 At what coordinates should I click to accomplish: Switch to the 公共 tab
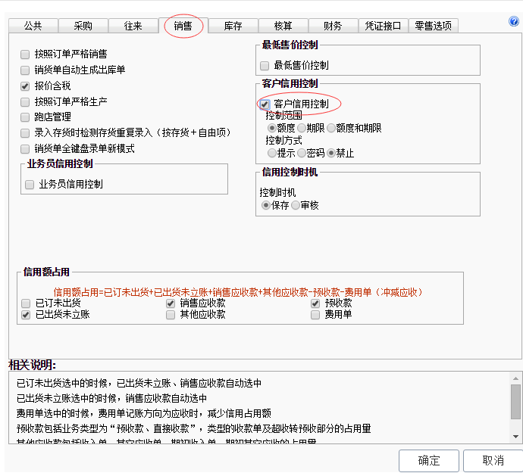tap(33, 26)
